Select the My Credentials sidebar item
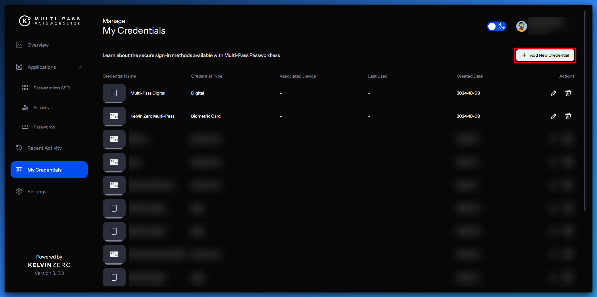 [x=49, y=170]
